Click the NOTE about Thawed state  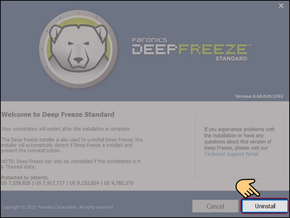(71, 164)
